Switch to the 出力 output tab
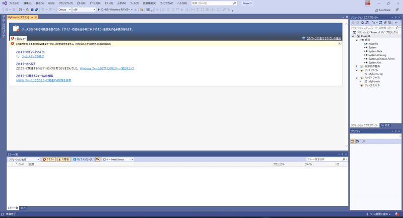Screen dimensions: 403x218 23,208
